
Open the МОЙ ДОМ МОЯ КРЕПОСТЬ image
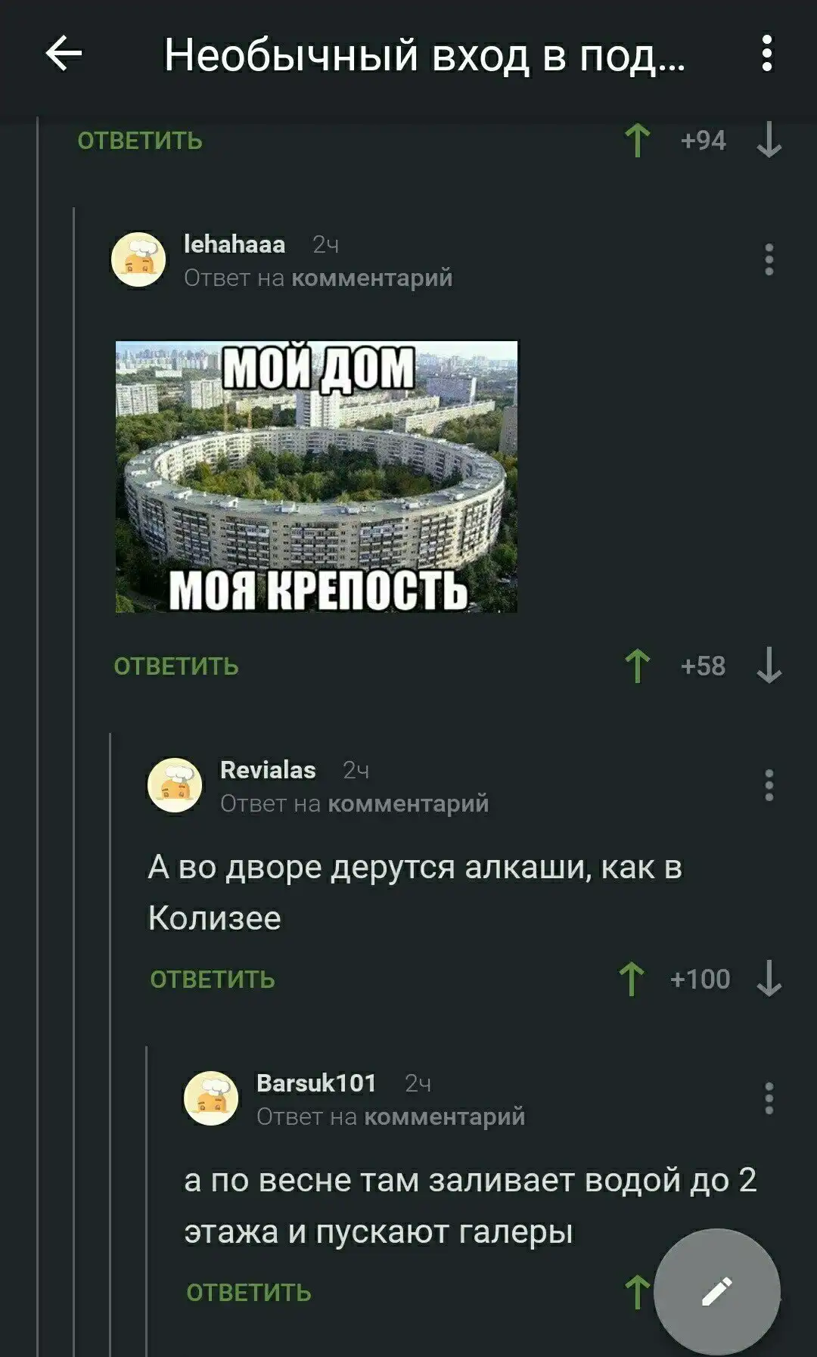pyautogui.click(x=316, y=477)
